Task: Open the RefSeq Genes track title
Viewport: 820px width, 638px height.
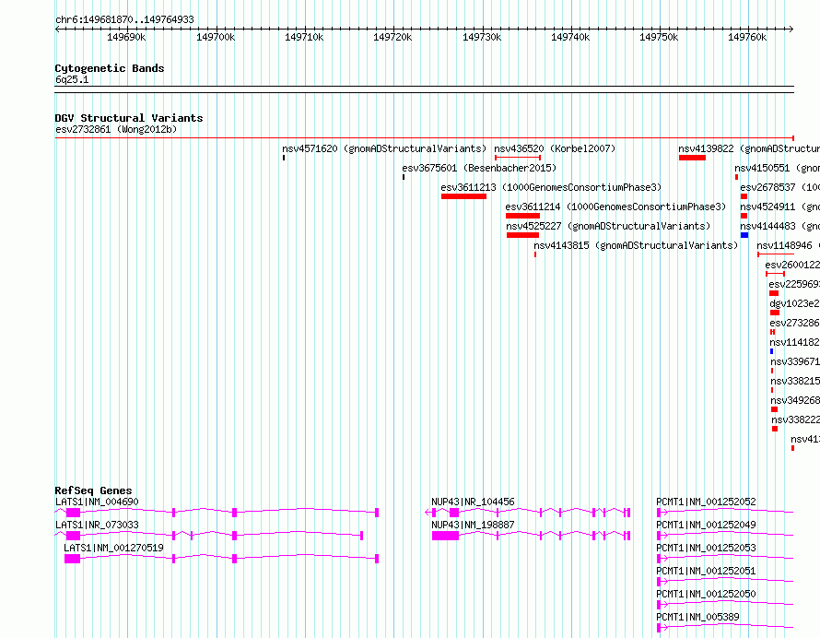Action: [x=93, y=490]
